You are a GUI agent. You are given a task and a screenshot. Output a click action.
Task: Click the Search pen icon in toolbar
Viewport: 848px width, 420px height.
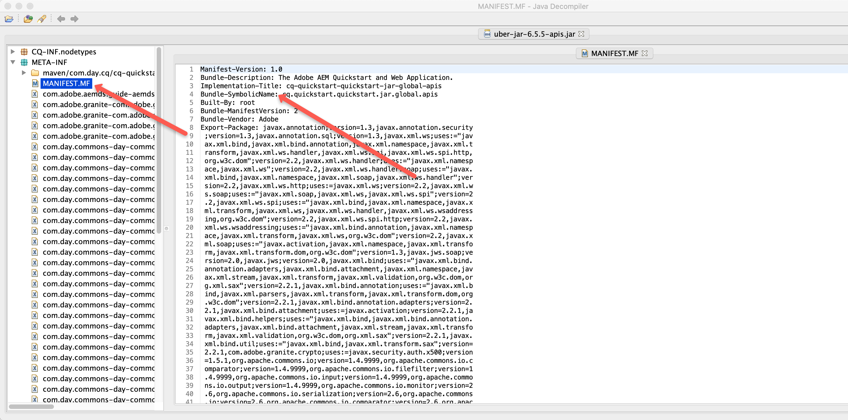(x=42, y=19)
